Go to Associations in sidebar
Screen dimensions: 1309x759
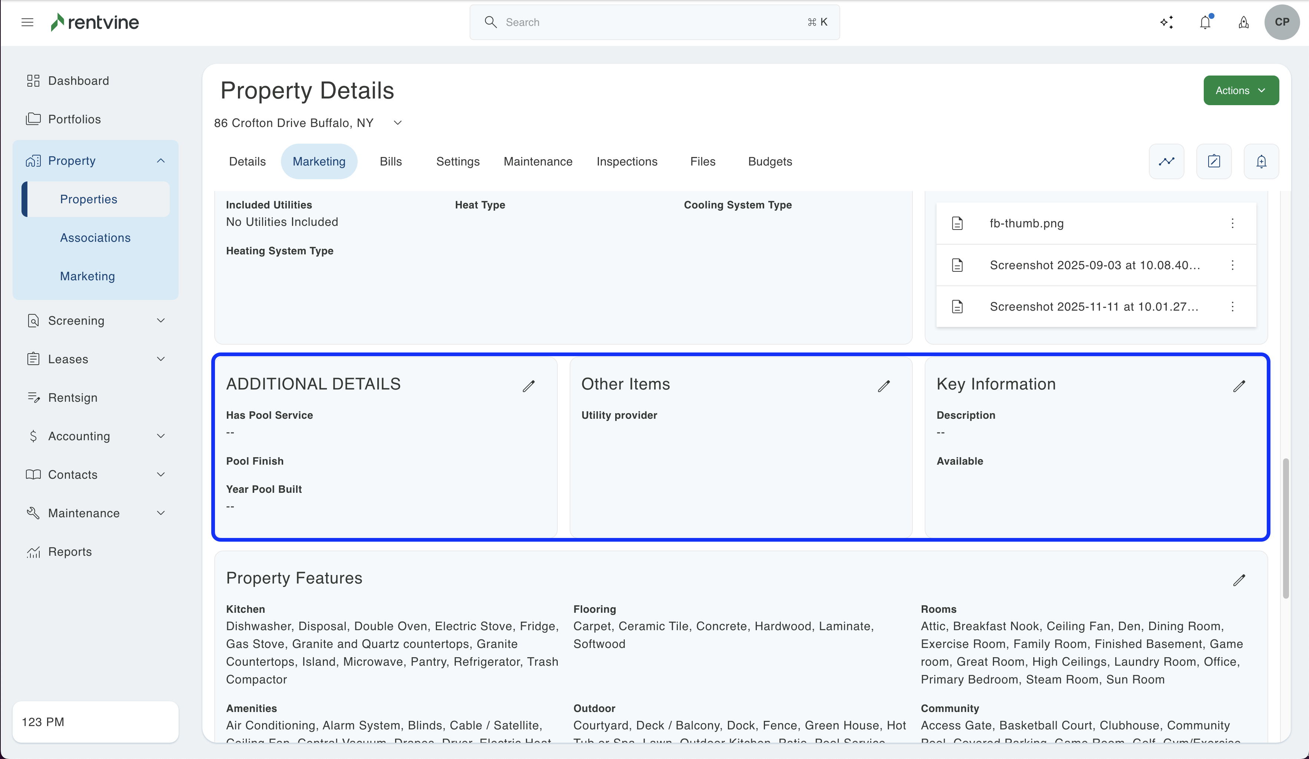point(95,238)
